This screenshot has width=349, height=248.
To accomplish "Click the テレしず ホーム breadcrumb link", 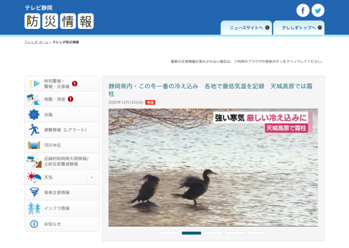I will coord(36,42).
